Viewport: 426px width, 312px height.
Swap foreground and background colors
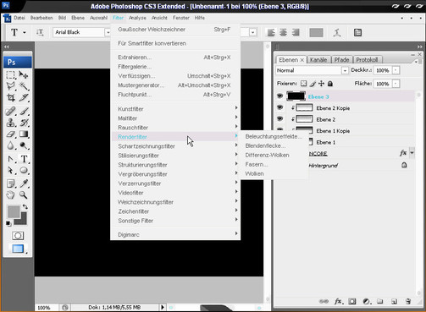pos(25,207)
